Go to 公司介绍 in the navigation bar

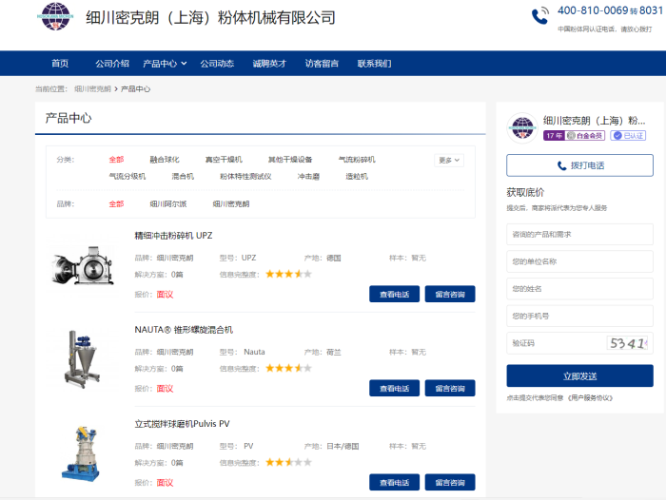click(x=112, y=64)
